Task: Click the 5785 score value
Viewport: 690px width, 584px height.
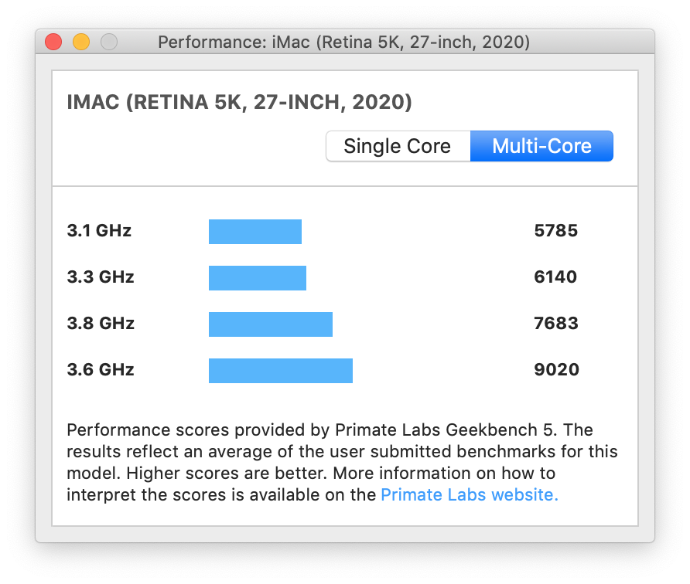Action: point(555,231)
